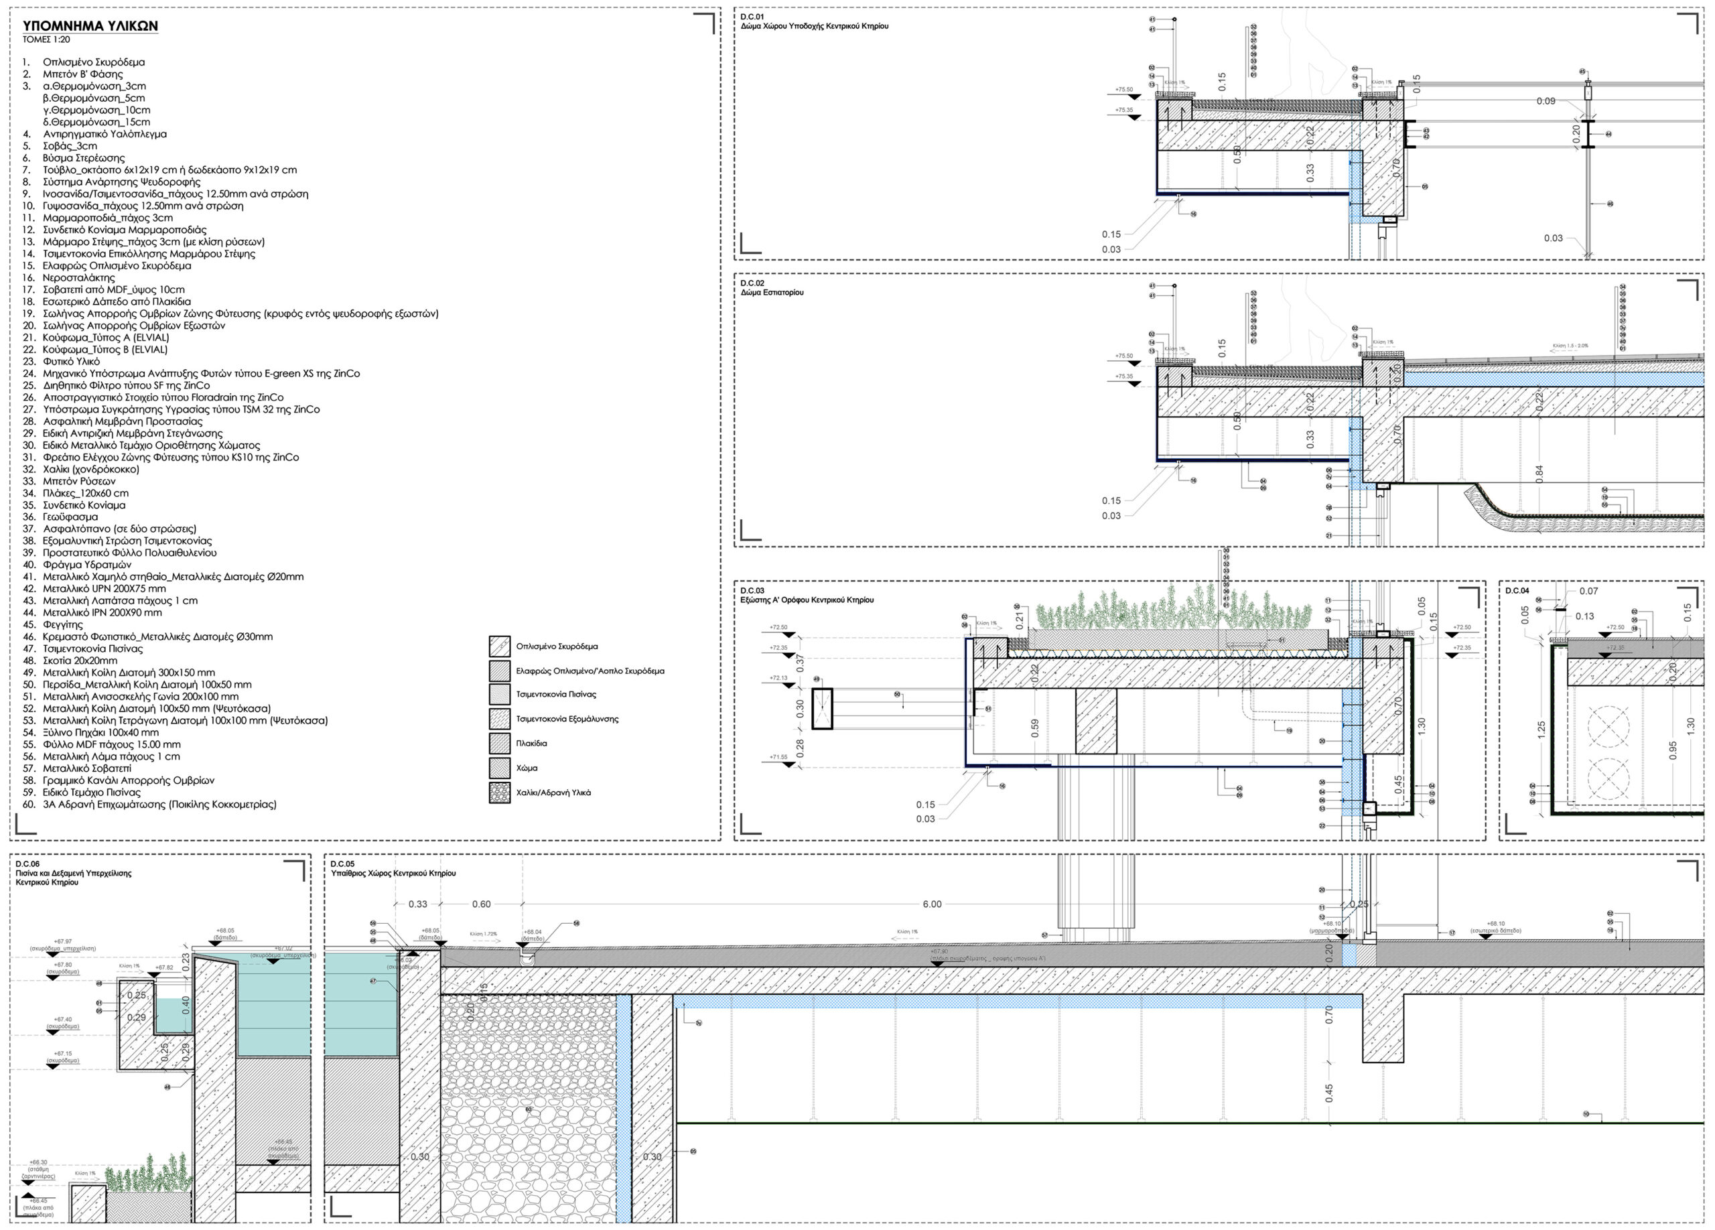Click the +75.50 level marker in D.C.01
Viewport: 1715px width, 1230px height.
[1124, 89]
